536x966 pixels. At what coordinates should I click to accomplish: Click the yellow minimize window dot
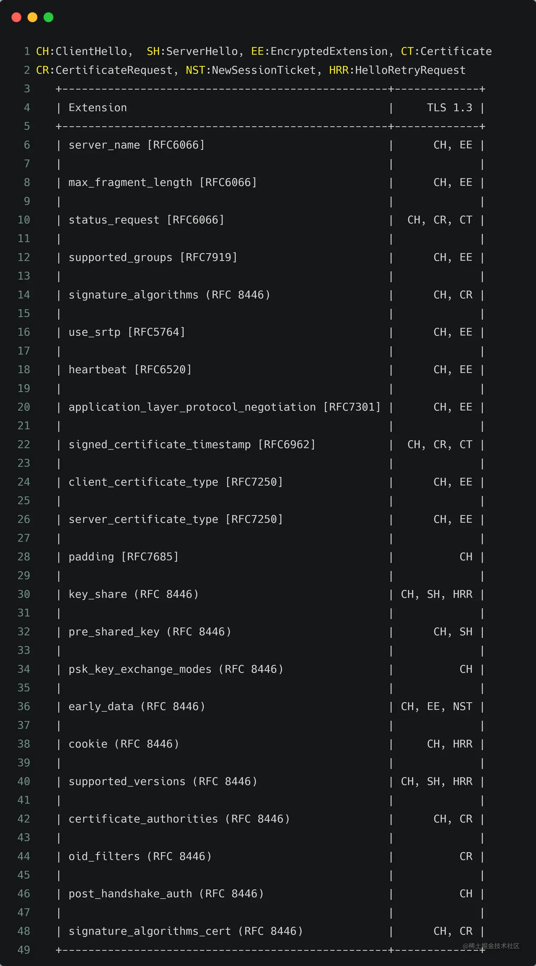pos(33,17)
